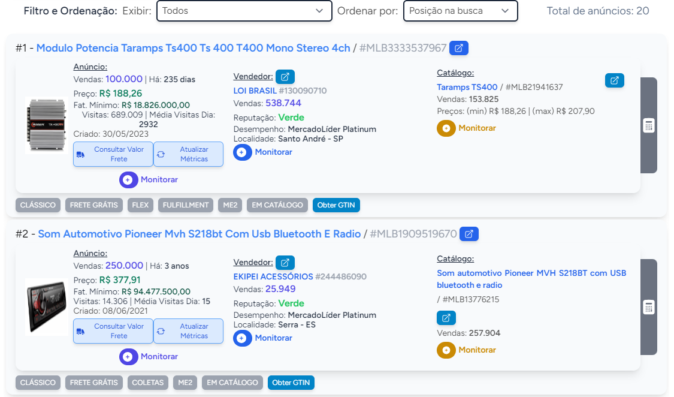This screenshot has height=397, width=674.
Task: Open Taramps TS400 catalog external link icon
Action: click(614, 80)
